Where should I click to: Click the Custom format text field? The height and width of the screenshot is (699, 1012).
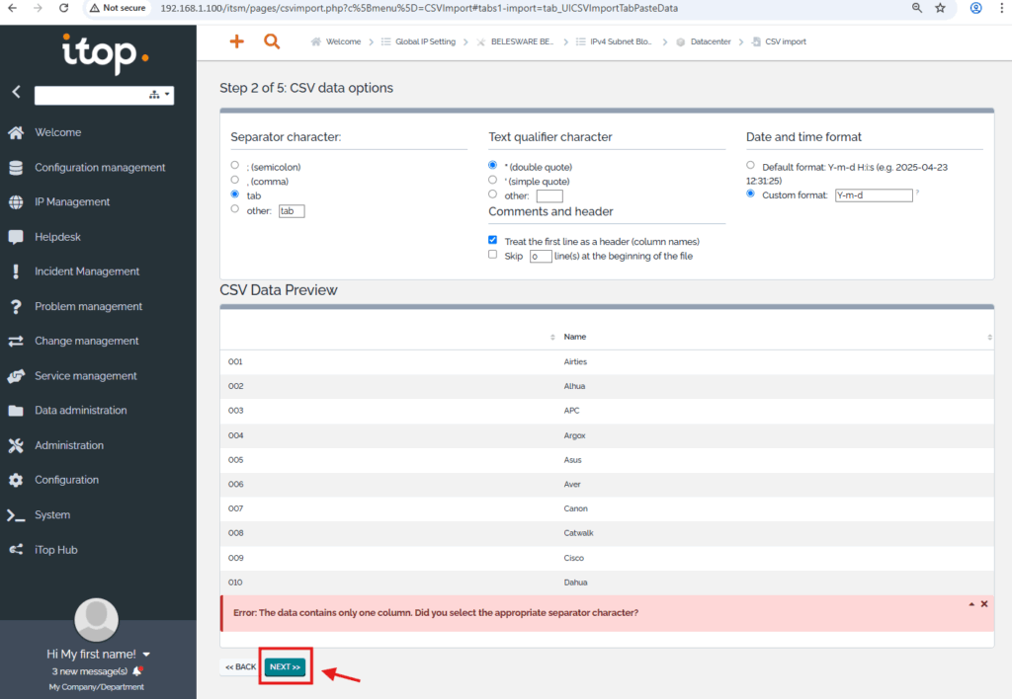pos(873,195)
